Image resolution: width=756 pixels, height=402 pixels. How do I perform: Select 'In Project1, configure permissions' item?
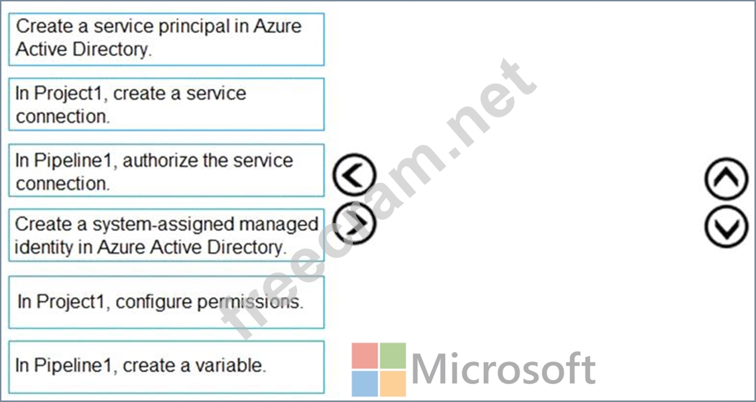166,302
